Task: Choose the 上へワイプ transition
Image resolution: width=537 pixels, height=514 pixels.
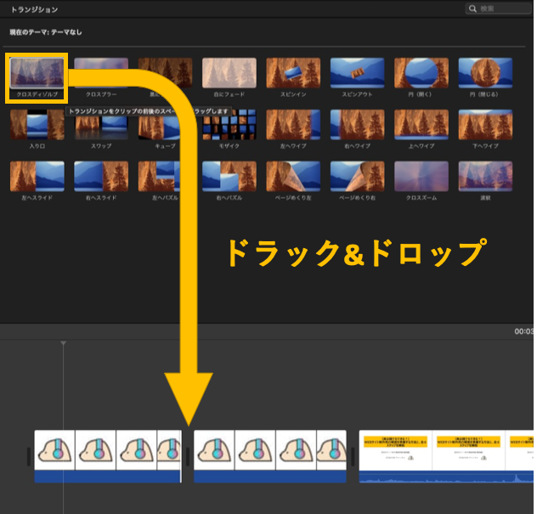Action: [x=421, y=125]
